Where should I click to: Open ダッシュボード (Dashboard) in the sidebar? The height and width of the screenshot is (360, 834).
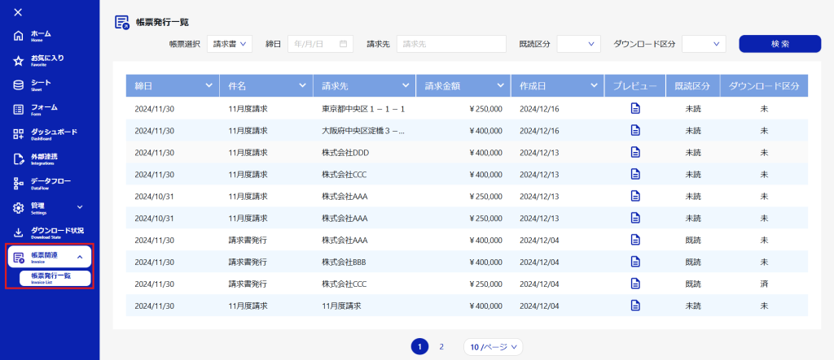[53, 134]
